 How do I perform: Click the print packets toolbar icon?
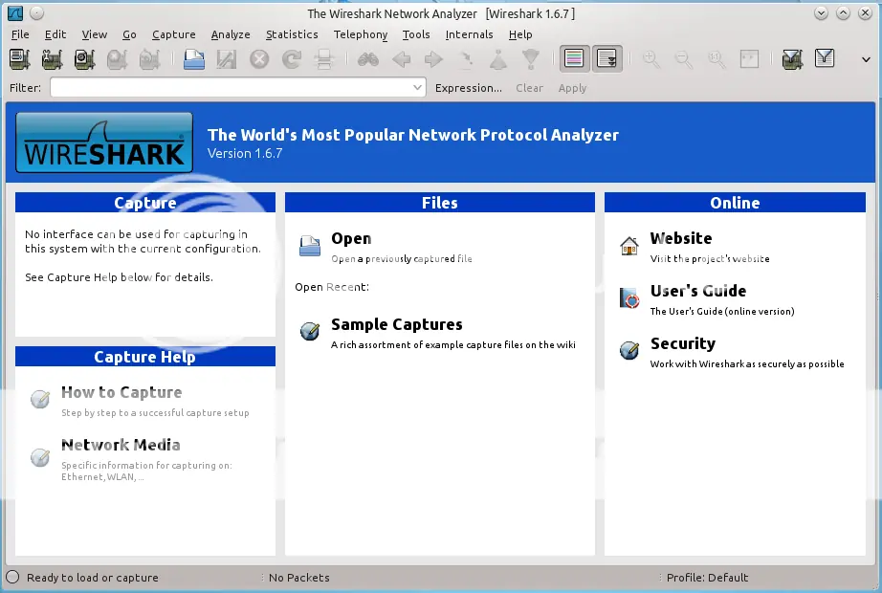(324, 59)
